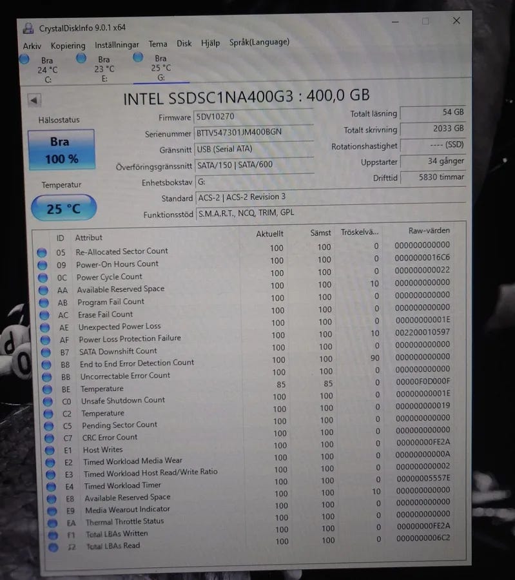Click the SATA/150 | SATA/600 transfer mode field
Image resolution: width=515 pixels, height=580 pixels.
[x=255, y=165]
